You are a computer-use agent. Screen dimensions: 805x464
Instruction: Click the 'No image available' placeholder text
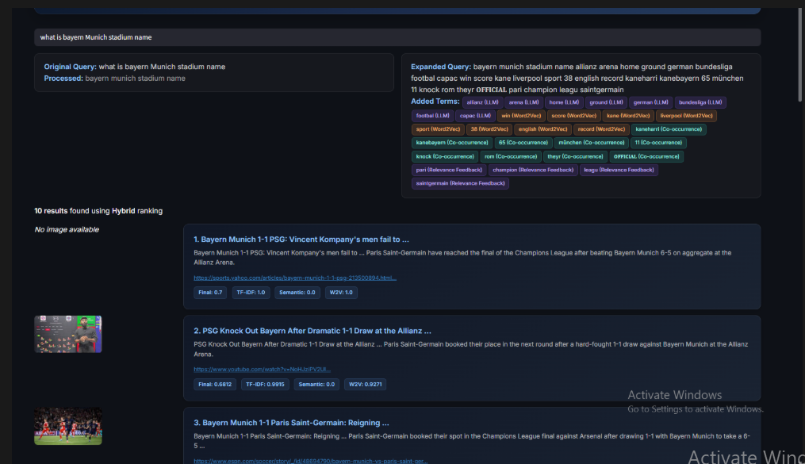(x=67, y=229)
